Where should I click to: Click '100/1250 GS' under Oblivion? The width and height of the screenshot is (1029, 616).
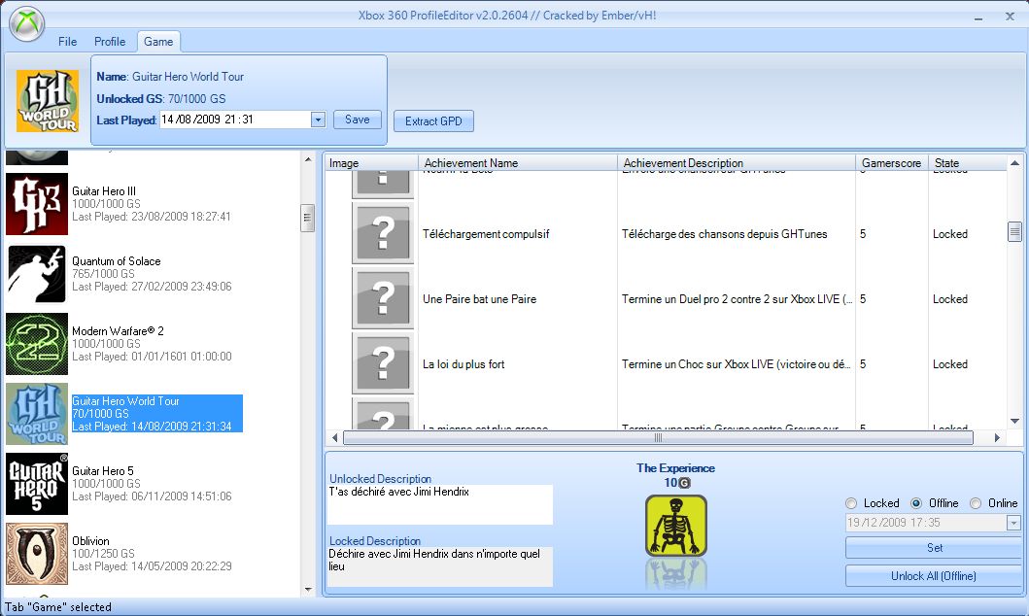[x=103, y=554]
